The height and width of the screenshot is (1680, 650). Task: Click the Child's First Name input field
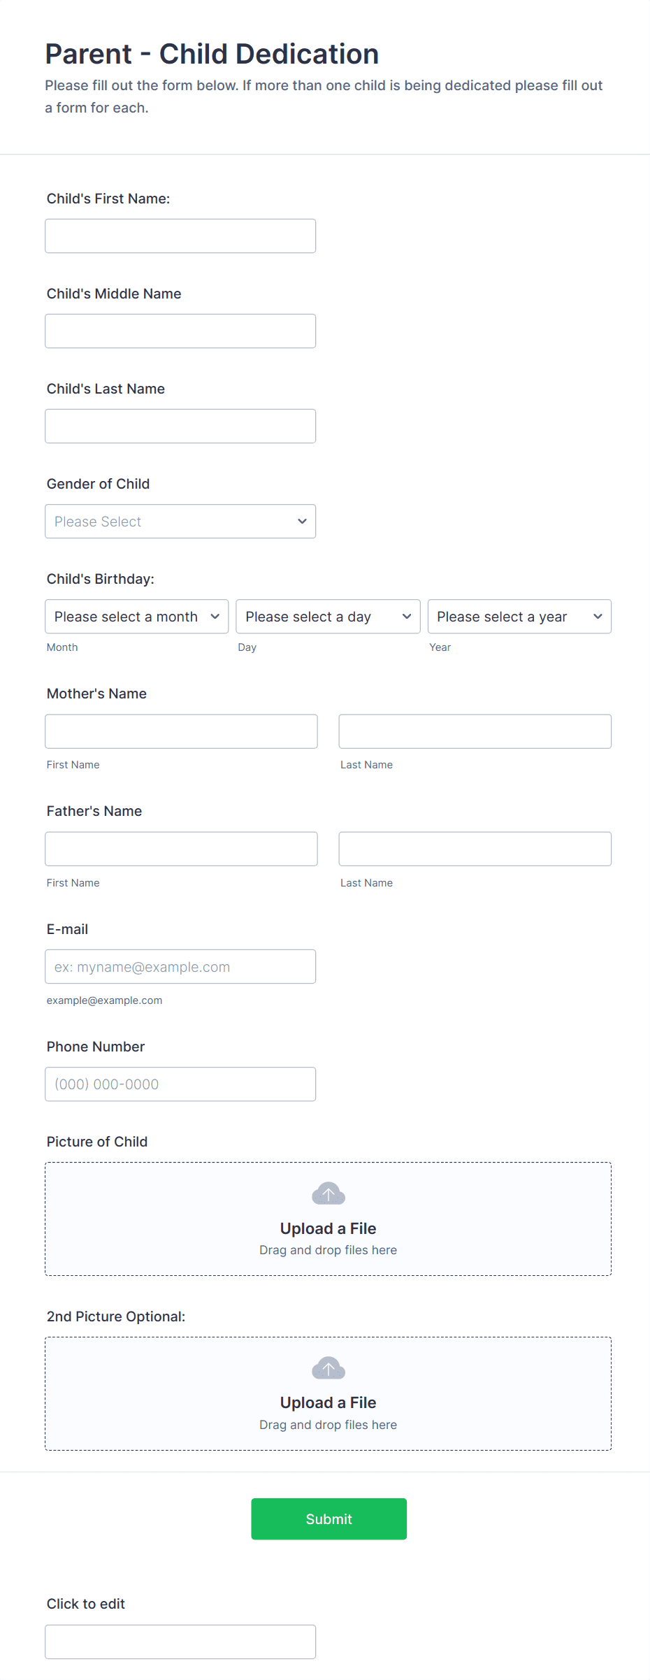[x=180, y=236]
